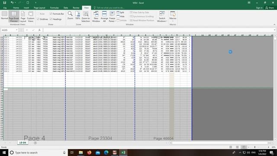277x156 pixels.
Task: Create a new workbook from Quick Access toolbar
Action: [28, 3]
